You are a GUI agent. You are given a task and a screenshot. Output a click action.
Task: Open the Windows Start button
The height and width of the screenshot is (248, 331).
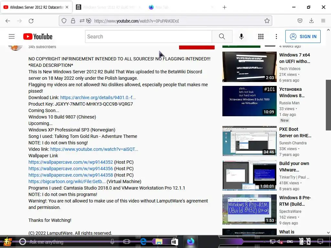point(7,242)
